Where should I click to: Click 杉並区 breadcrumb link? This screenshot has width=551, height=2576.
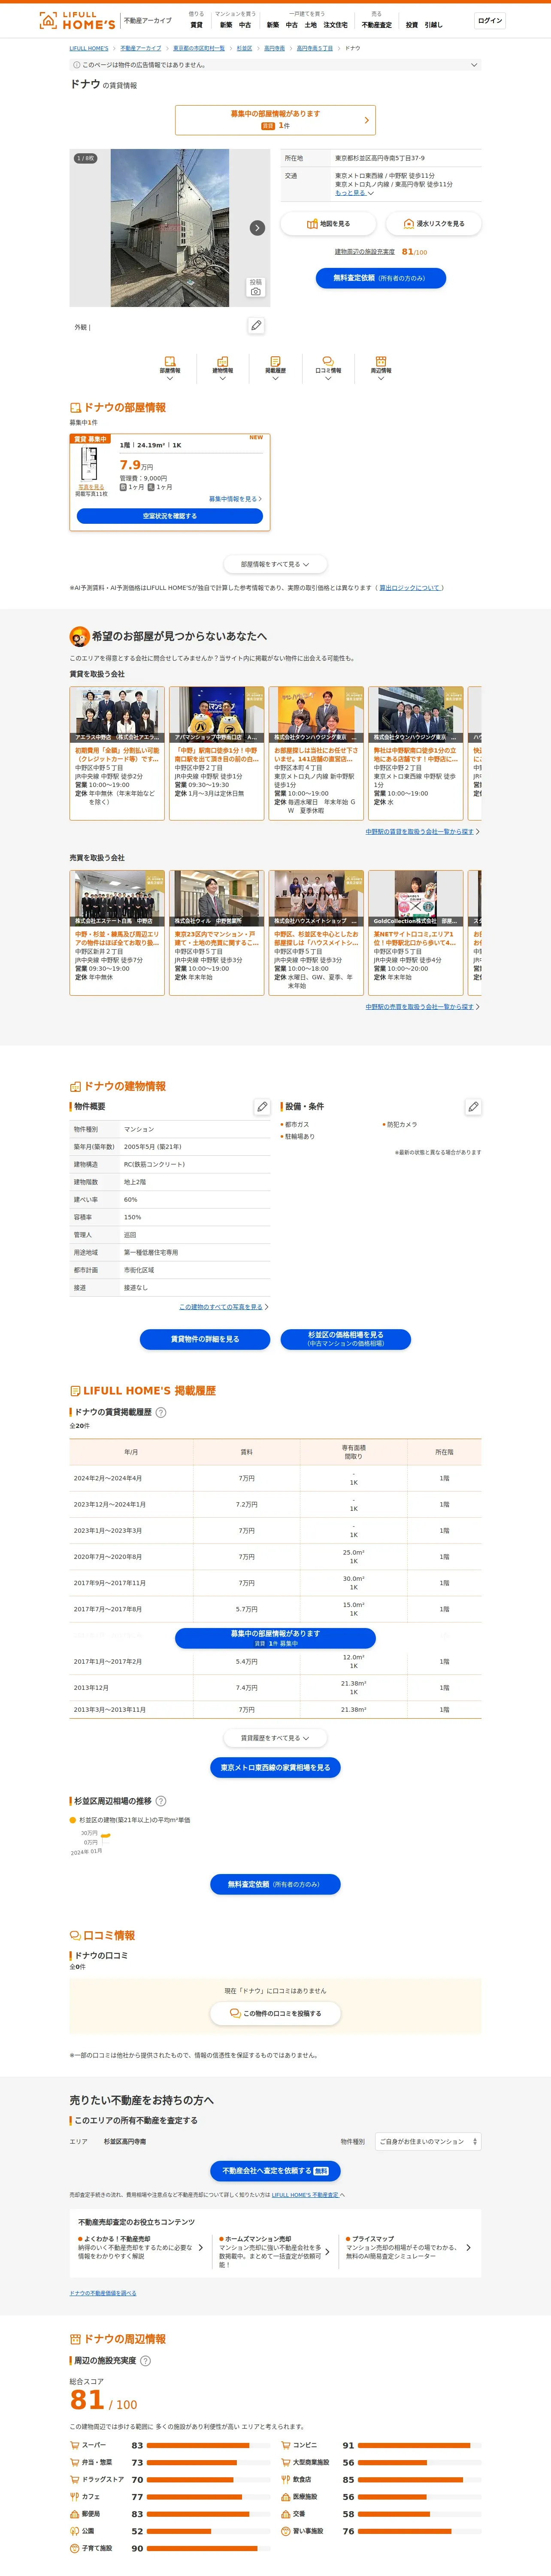244,48
